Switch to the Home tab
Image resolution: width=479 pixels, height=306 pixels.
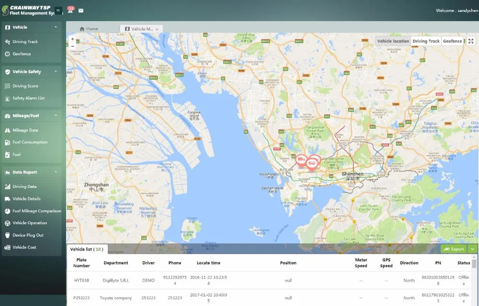89,29
